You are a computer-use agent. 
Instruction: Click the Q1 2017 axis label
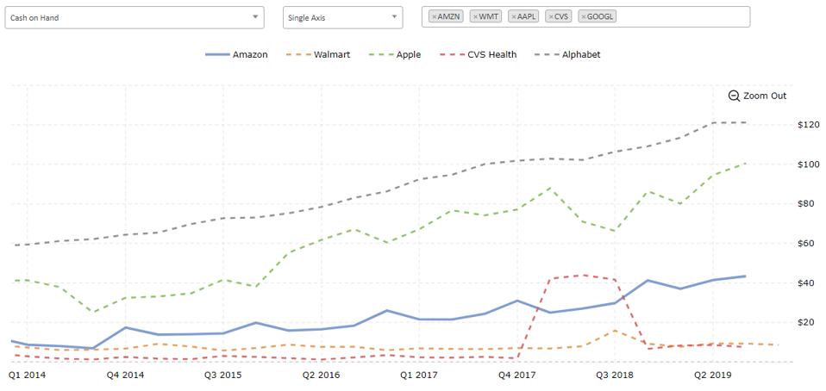click(x=419, y=375)
